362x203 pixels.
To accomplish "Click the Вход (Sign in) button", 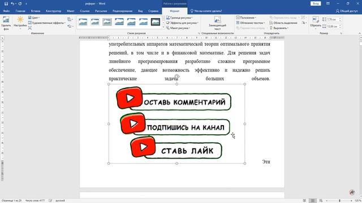I will 316,4.
